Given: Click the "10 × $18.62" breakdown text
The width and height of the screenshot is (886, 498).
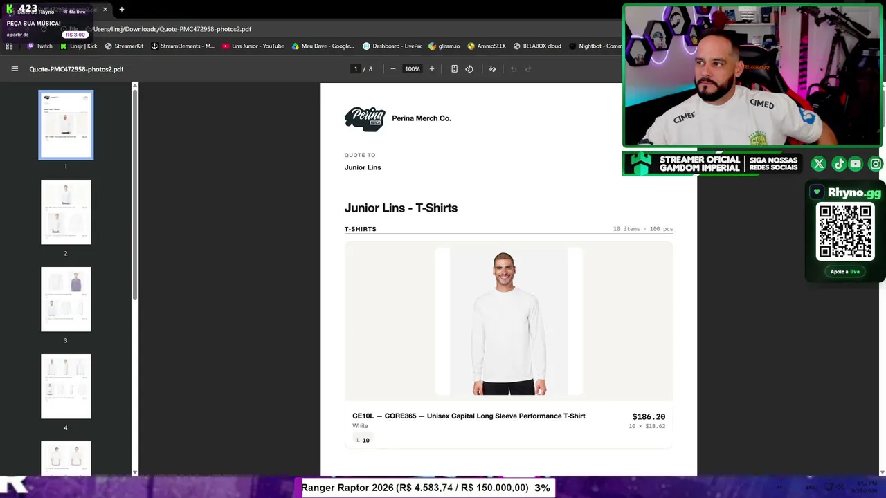Looking at the screenshot, I should (x=647, y=427).
